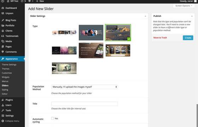Enable the Automatic cycling Yes checkbox
Screen dimensions: 198x127
coord(52,118)
